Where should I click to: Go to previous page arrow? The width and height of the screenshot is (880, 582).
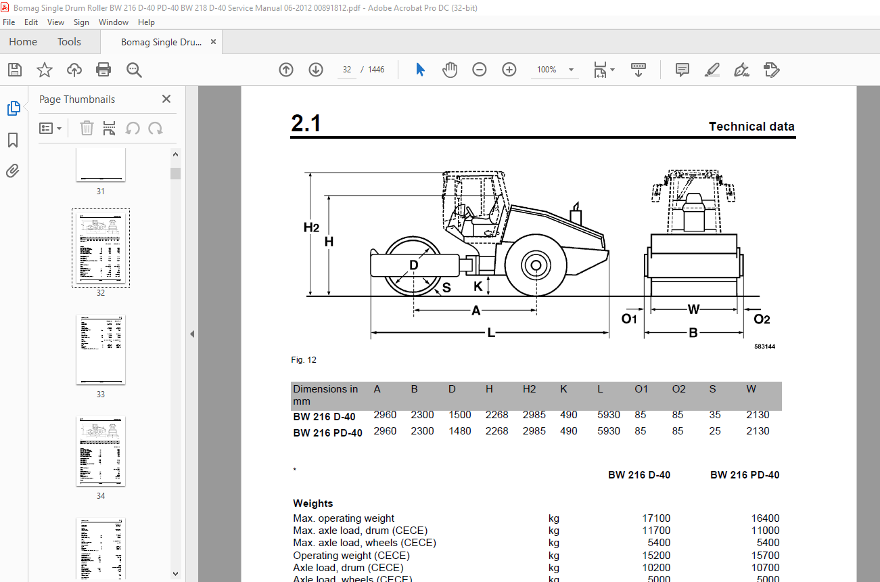pyautogui.click(x=286, y=70)
